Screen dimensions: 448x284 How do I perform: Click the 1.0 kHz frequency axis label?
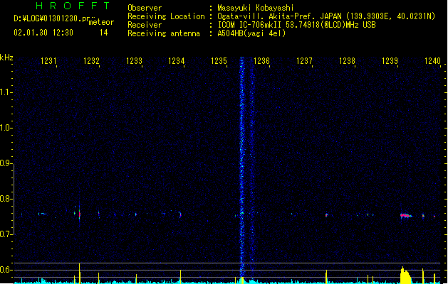point(6,128)
